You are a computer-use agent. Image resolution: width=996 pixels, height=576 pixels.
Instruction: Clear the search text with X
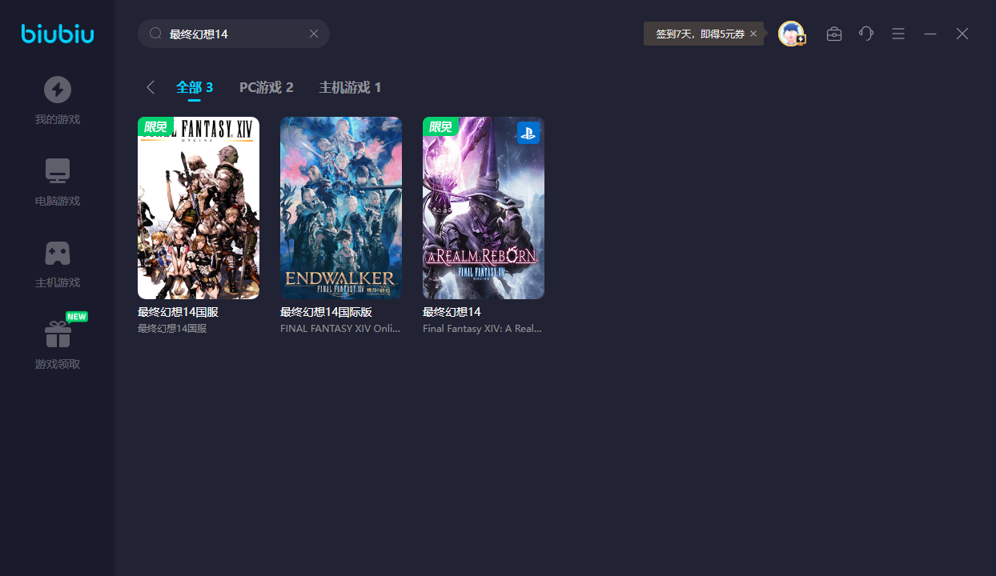click(314, 34)
